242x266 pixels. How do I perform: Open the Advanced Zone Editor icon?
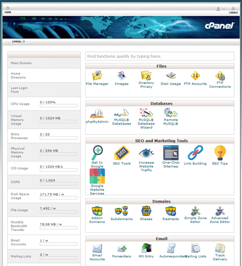point(220,211)
